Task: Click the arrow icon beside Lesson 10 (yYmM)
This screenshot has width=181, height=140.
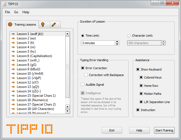Action: 13,74
